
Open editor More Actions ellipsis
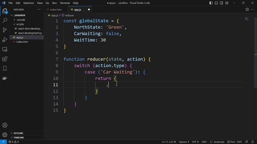(x=253, y=10)
